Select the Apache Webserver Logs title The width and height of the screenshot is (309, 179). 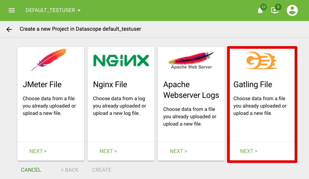[191, 90]
